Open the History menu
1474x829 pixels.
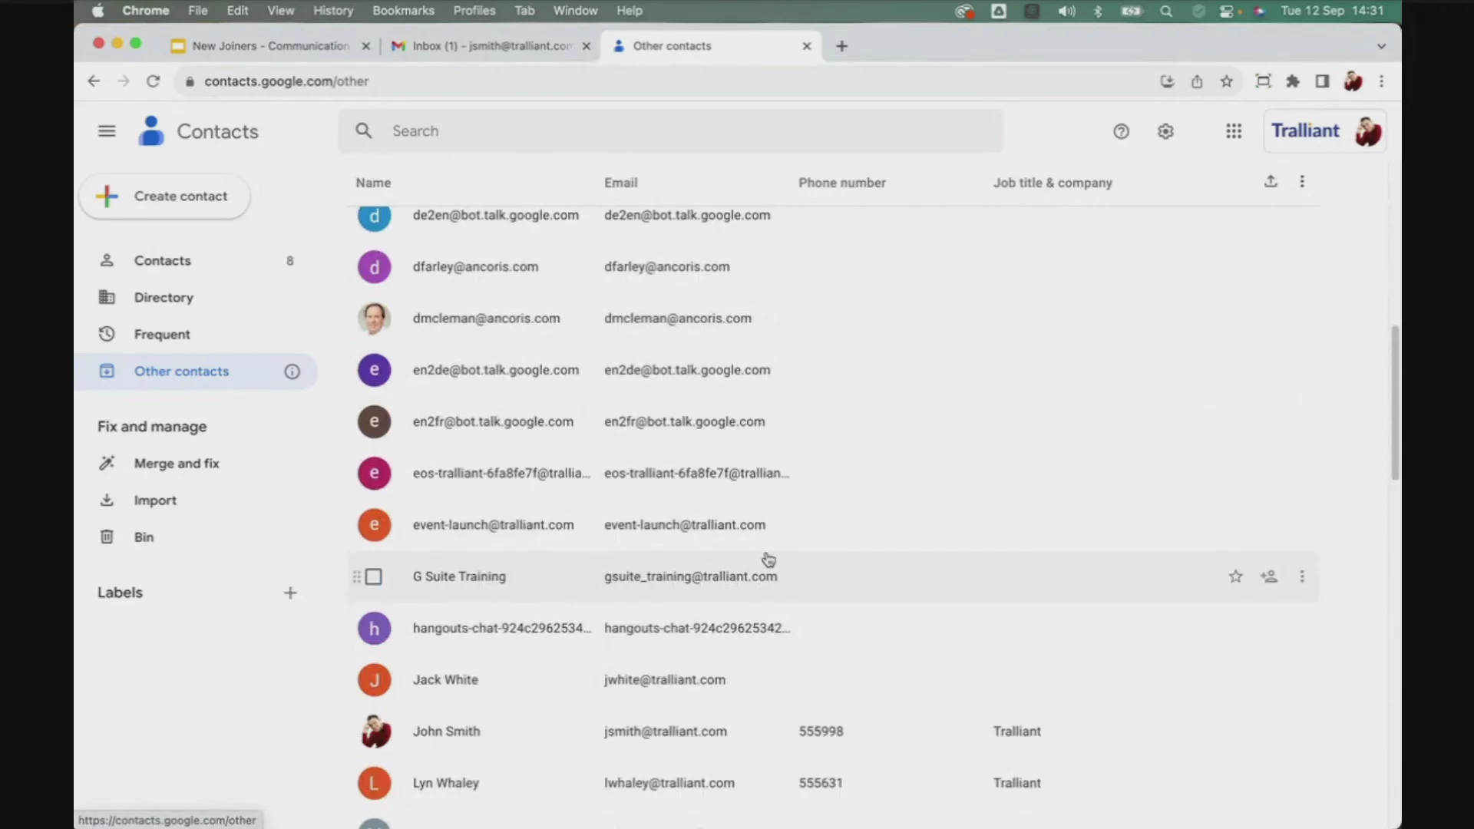[x=333, y=11]
